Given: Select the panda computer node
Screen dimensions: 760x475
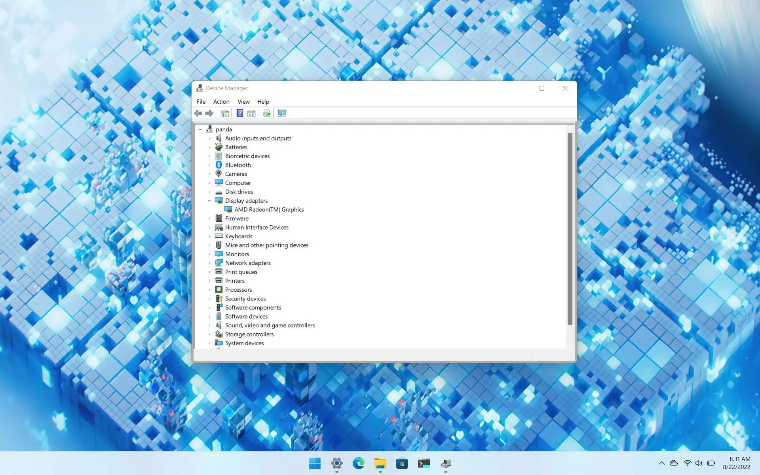Looking at the screenshot, I should click(224, 129).
